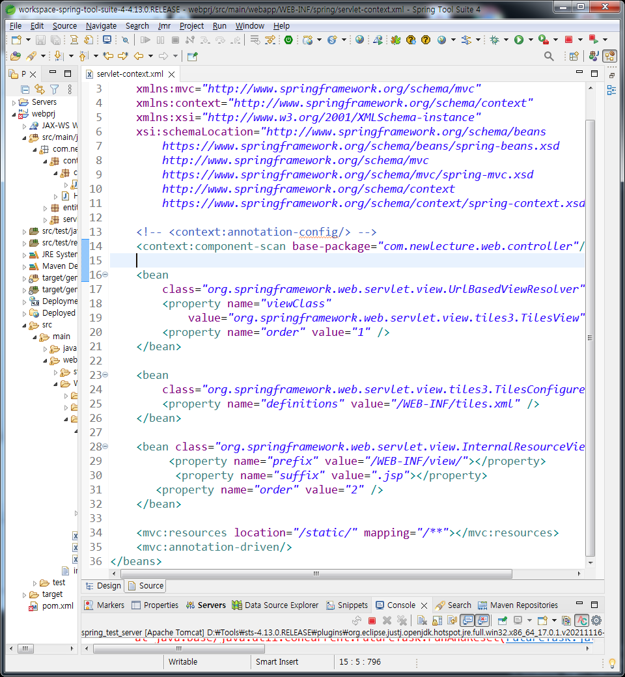Click the Relaunch red-square-with-arrow icon
This screenshot has width=625, height=677.
[x=594, y=40]
